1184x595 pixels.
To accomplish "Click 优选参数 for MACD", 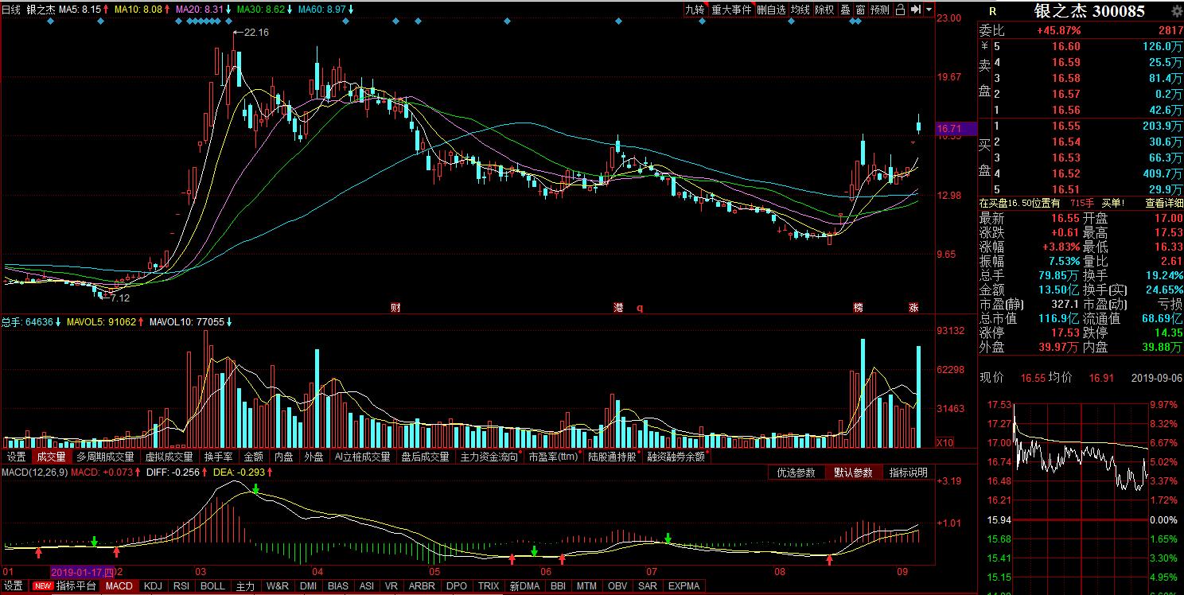I will [796, 472].
